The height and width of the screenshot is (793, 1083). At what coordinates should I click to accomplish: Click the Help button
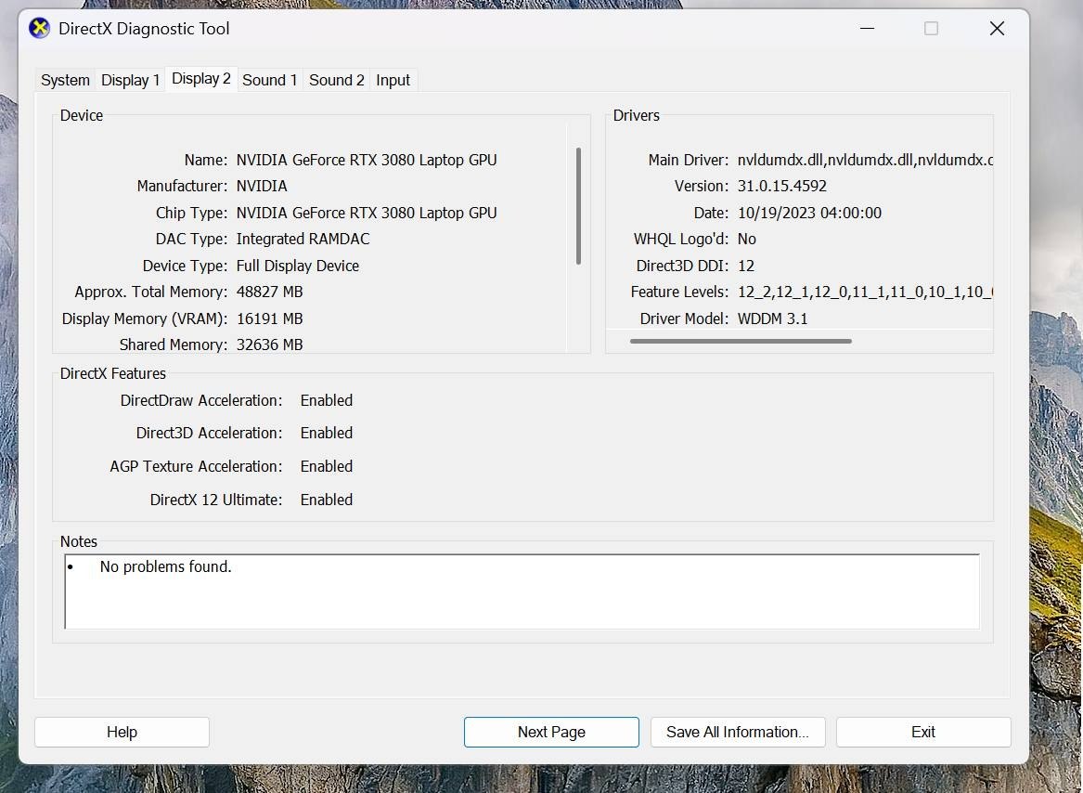122,732
